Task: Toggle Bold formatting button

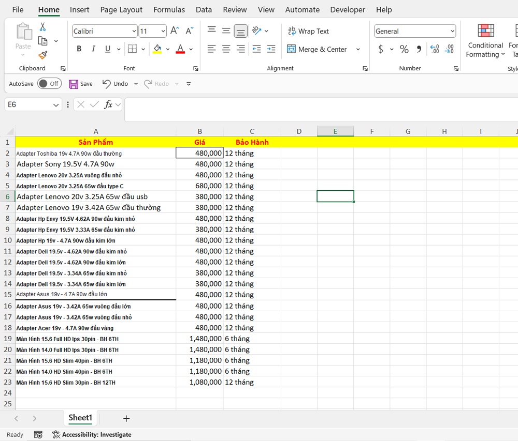Action: pyautogui.click(x=79, y=49)
